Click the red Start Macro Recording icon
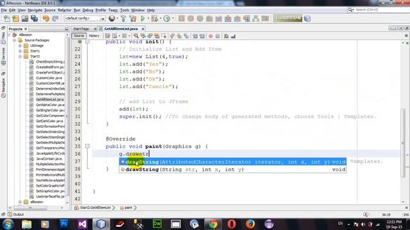This screenshot has height=230, width=410. pos(211,36)
